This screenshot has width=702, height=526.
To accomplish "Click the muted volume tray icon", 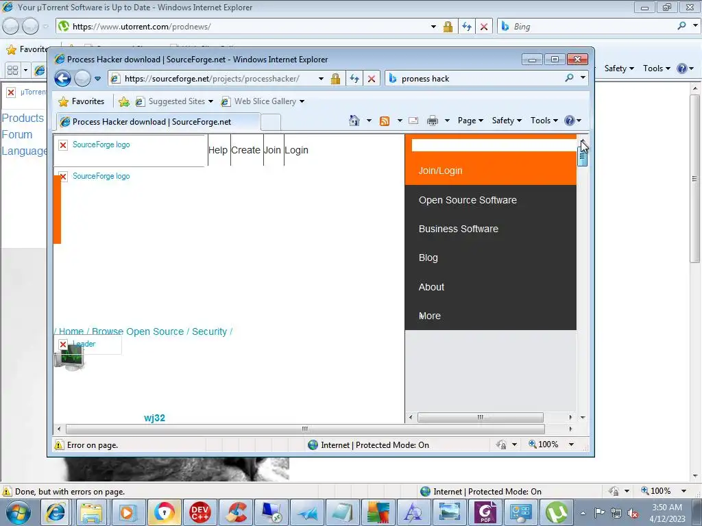I will (633, 513).
